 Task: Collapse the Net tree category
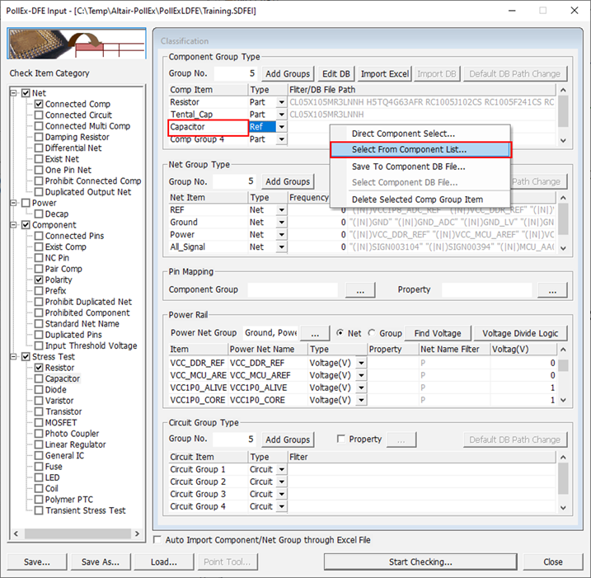coord(14,93)
